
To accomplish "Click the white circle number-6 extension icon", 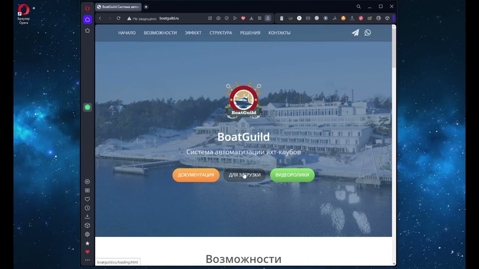I will tap(299, 18).
